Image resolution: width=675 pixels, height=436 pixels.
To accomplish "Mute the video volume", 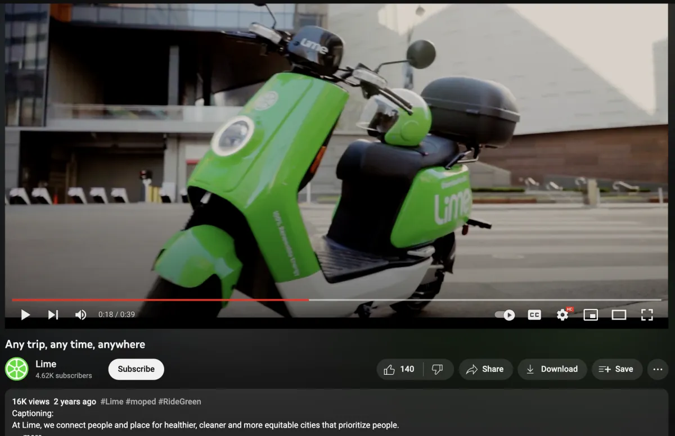I will click(80, 315).
